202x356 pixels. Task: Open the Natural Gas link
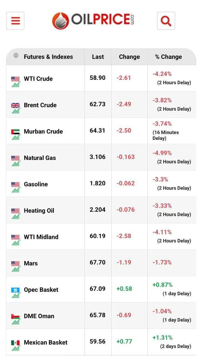pos(40,158)
